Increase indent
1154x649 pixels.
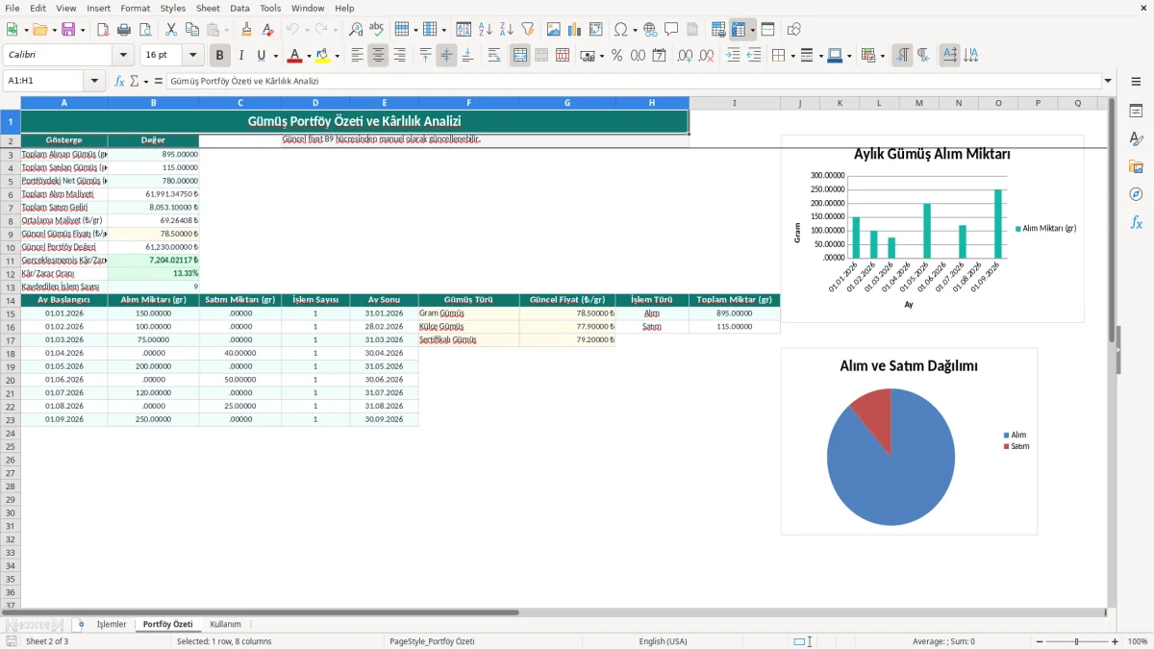733,56
